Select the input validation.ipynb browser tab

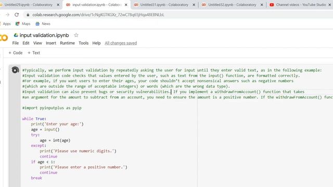point(97,5)
